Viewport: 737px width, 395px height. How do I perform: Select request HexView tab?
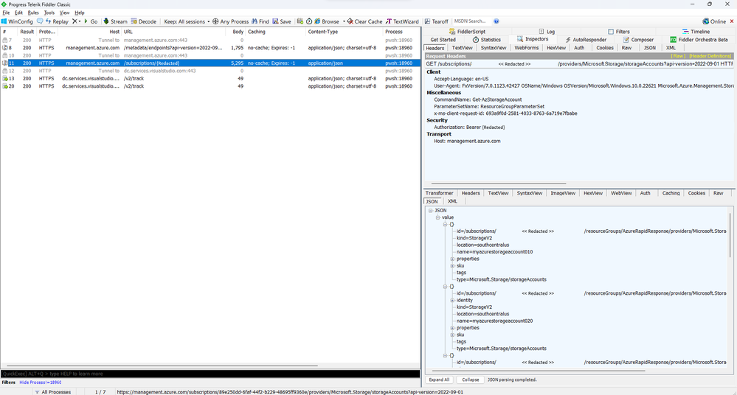556,48
